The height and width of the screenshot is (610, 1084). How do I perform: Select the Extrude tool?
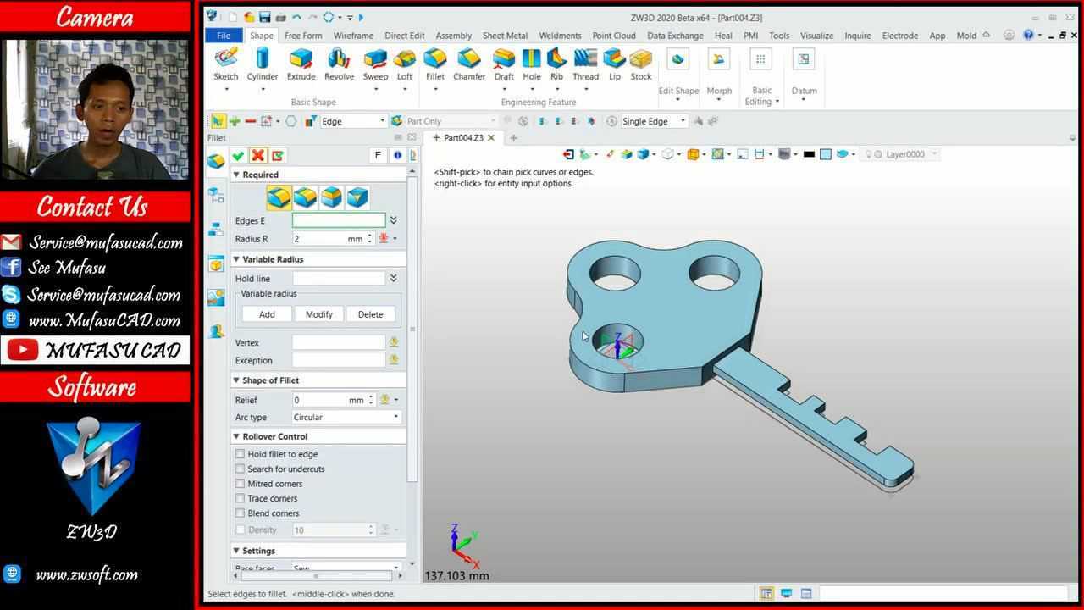coord(301,64)
